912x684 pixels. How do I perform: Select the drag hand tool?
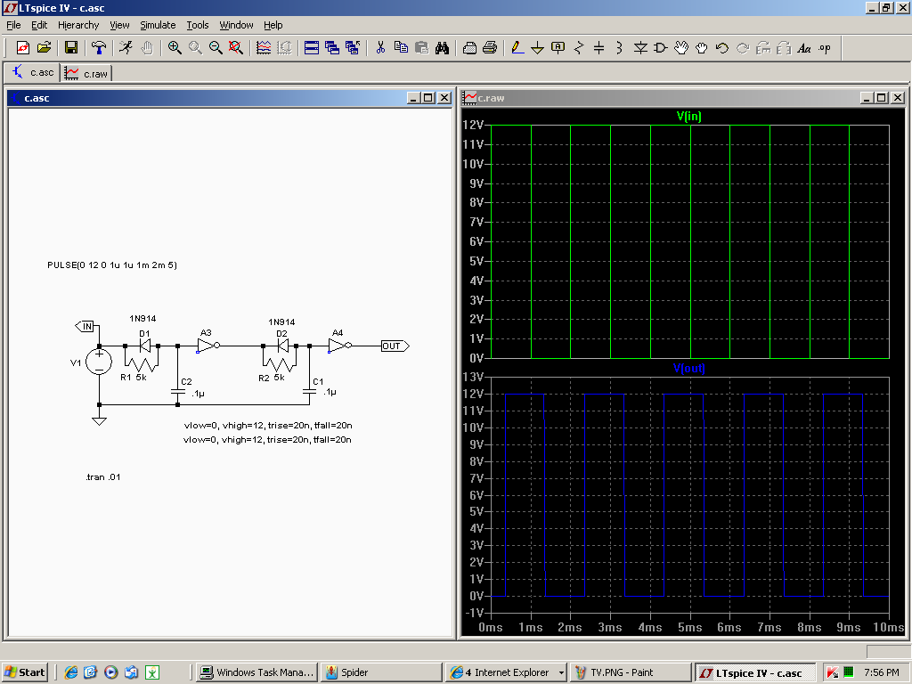pos(702,48)
